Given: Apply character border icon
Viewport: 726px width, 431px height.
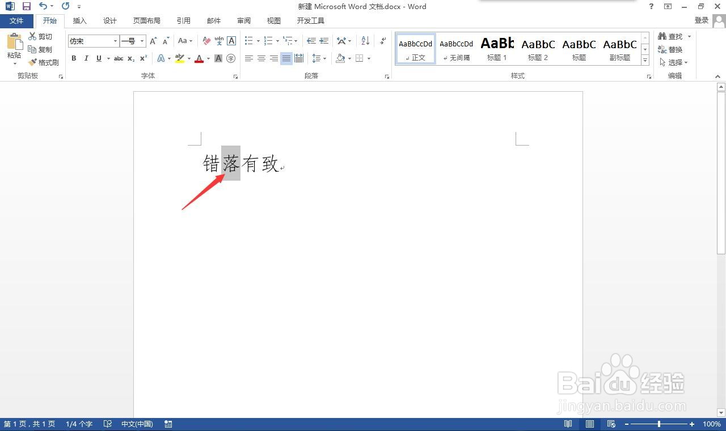Looking at the screenshot, I should click(x=231, y=41).
